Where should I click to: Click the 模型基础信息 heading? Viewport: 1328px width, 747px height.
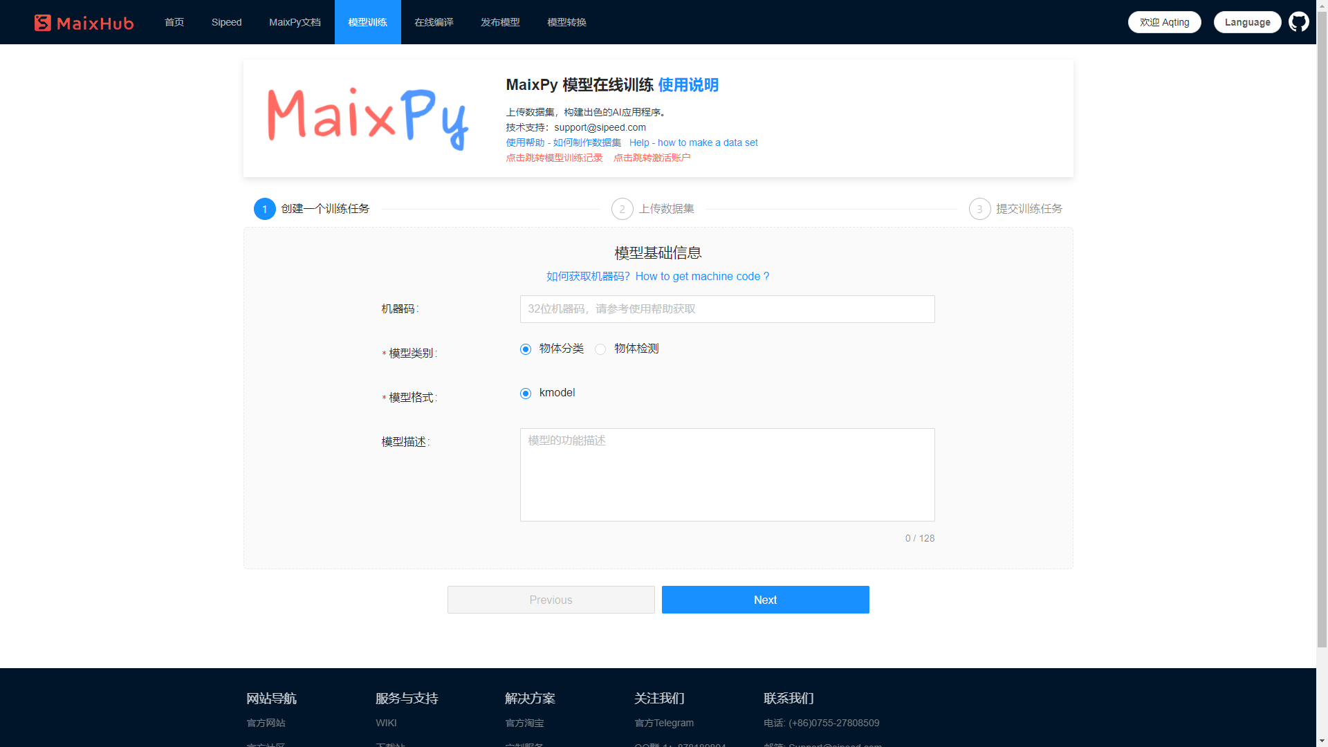(x=658, y=253)
